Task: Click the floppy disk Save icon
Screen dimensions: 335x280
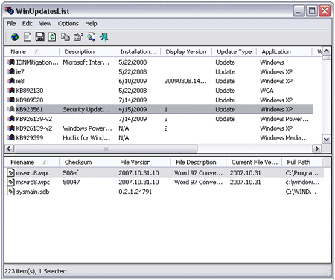Action: (x=39, y=37)
